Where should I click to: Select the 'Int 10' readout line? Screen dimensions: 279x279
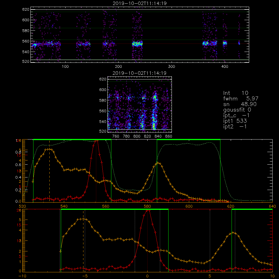(x=236, y=93)
